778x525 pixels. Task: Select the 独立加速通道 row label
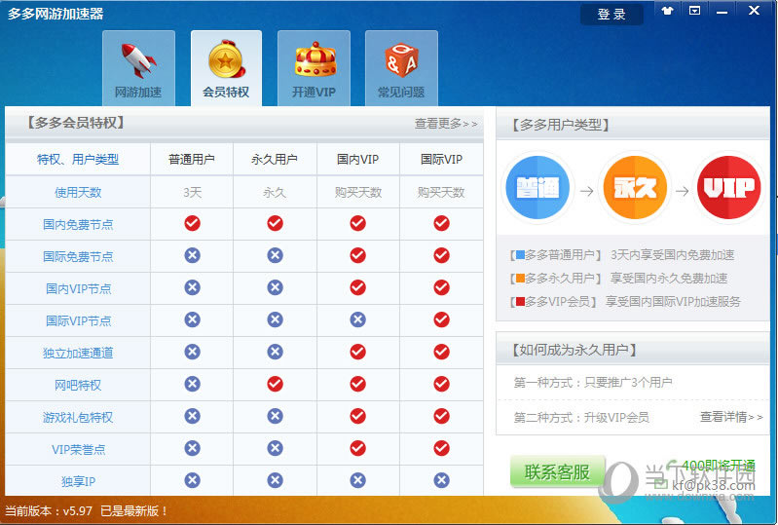(x=78, y=353)
